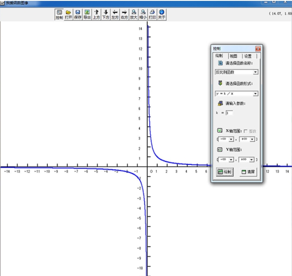Toggle the 整数 checkbox beside X轴范围
292x276 pixels.
click(x=246, y=131)
